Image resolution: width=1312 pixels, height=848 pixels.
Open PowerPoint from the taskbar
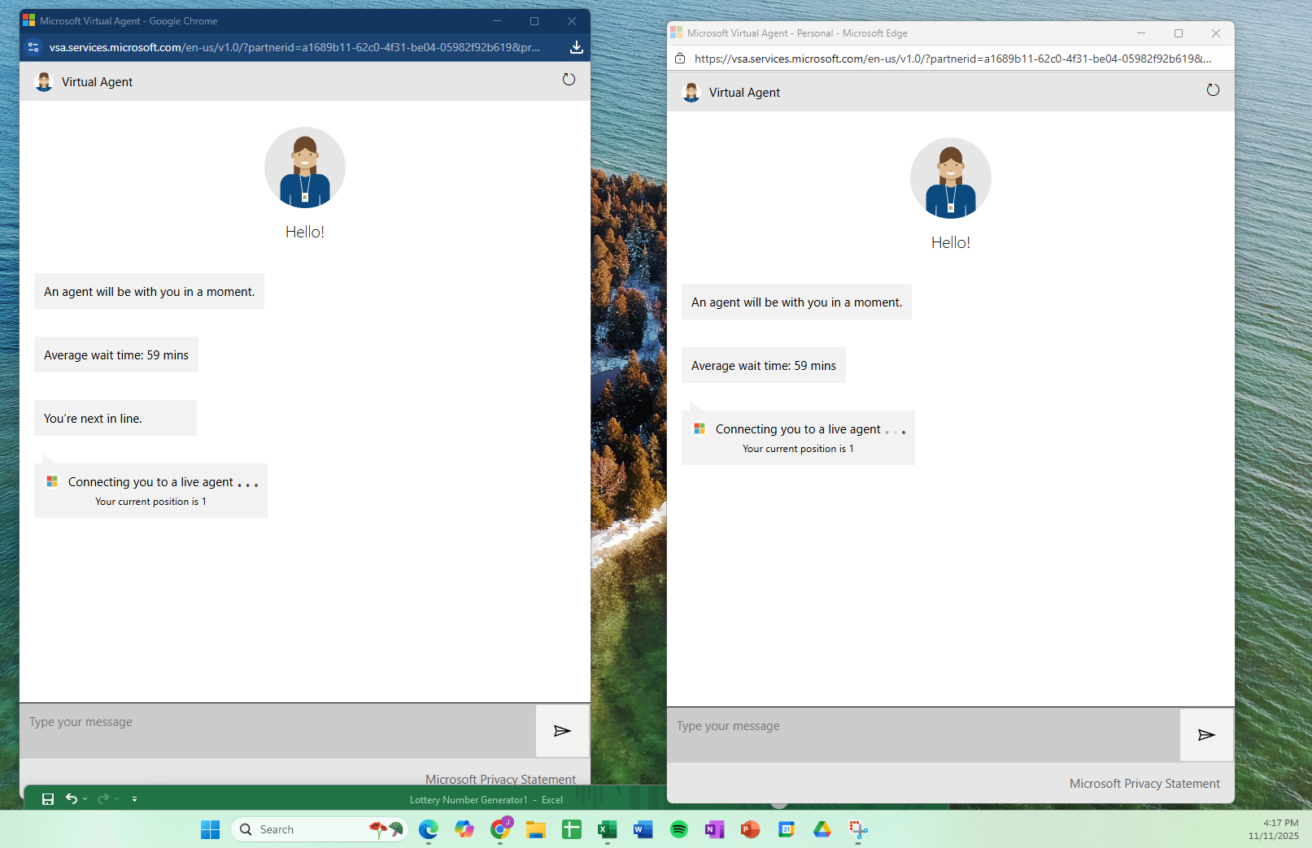coord(751,829)
